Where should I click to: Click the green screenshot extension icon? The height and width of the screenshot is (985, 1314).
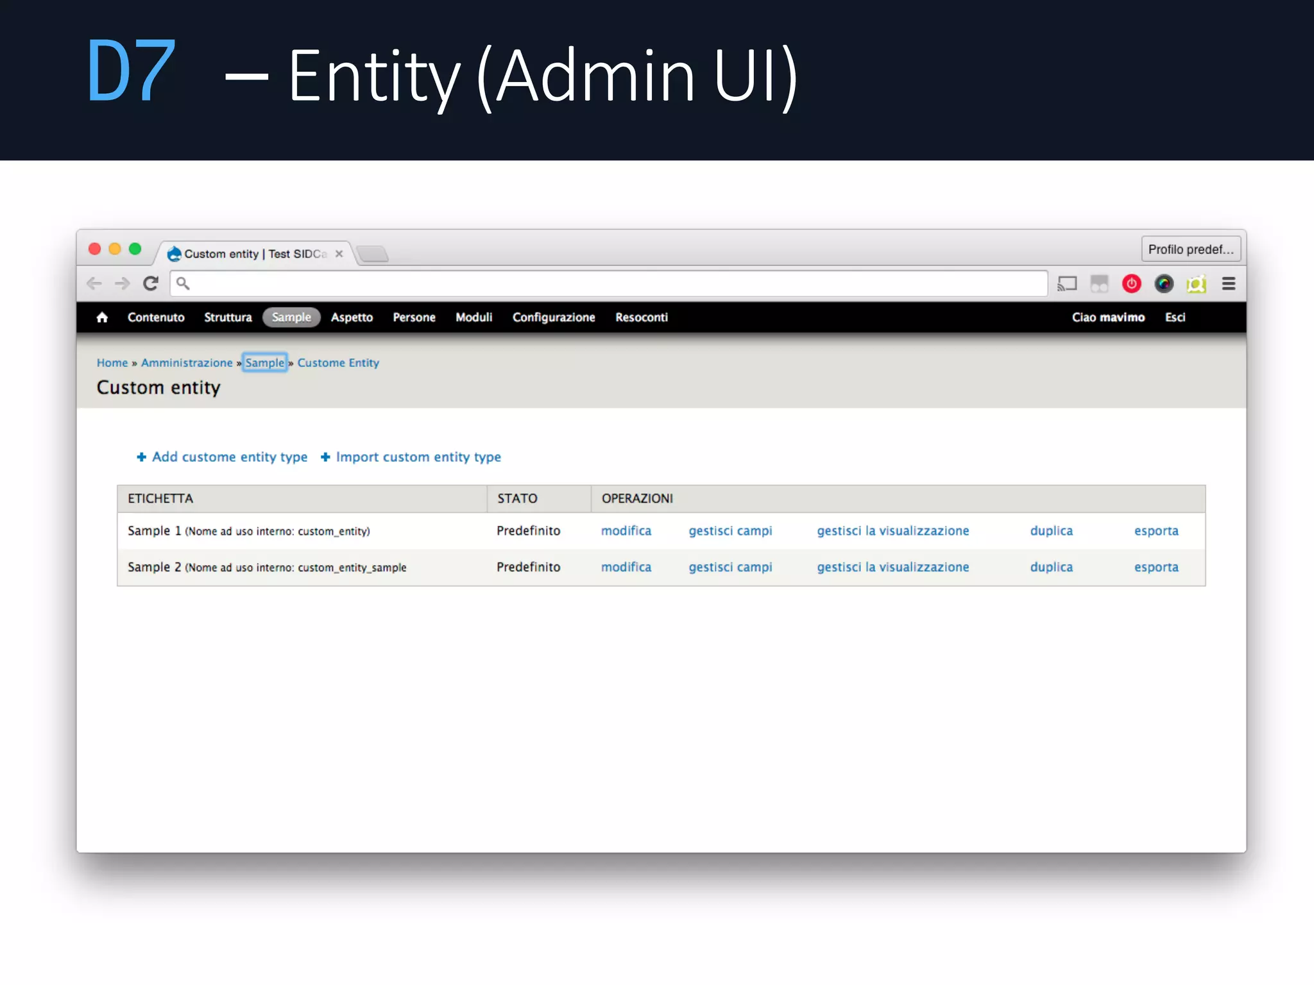[1197, 283]
